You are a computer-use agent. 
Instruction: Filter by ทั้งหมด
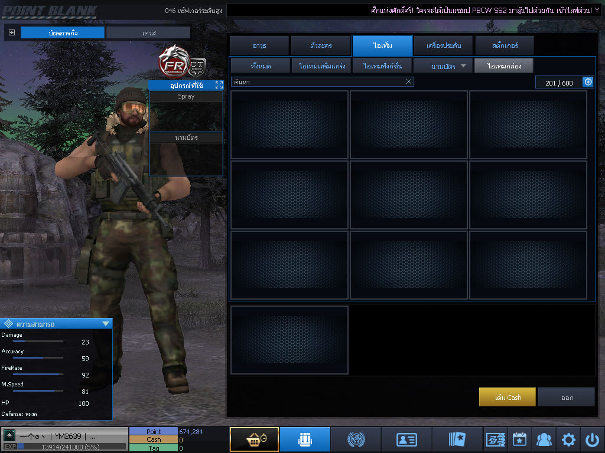(261, 66)
